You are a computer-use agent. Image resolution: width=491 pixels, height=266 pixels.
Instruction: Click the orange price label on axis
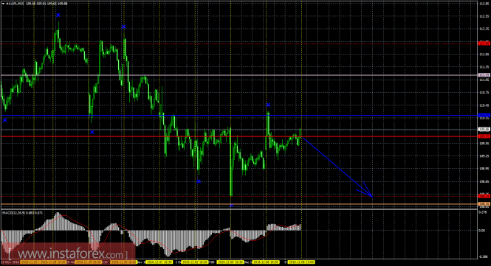pyautogui.click(x=484, y=204)
